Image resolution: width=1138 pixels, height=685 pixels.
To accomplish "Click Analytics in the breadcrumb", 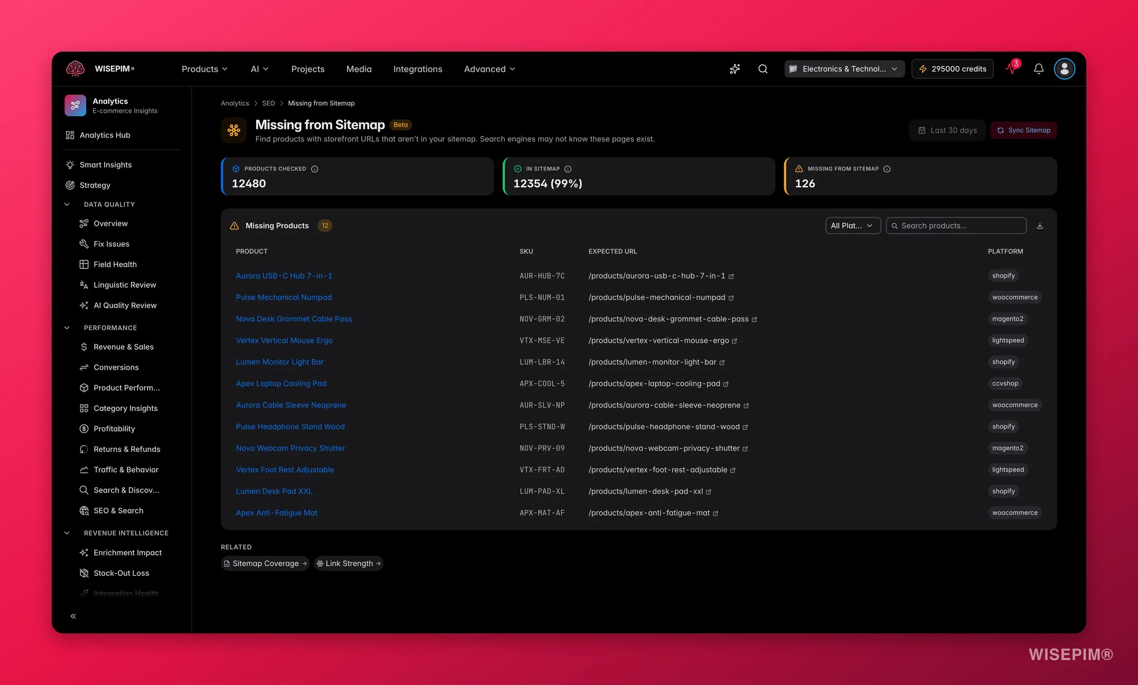I will coord(235,103).
